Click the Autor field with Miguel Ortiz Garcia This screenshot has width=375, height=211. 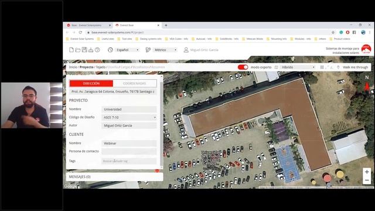[x=129, y=125]
